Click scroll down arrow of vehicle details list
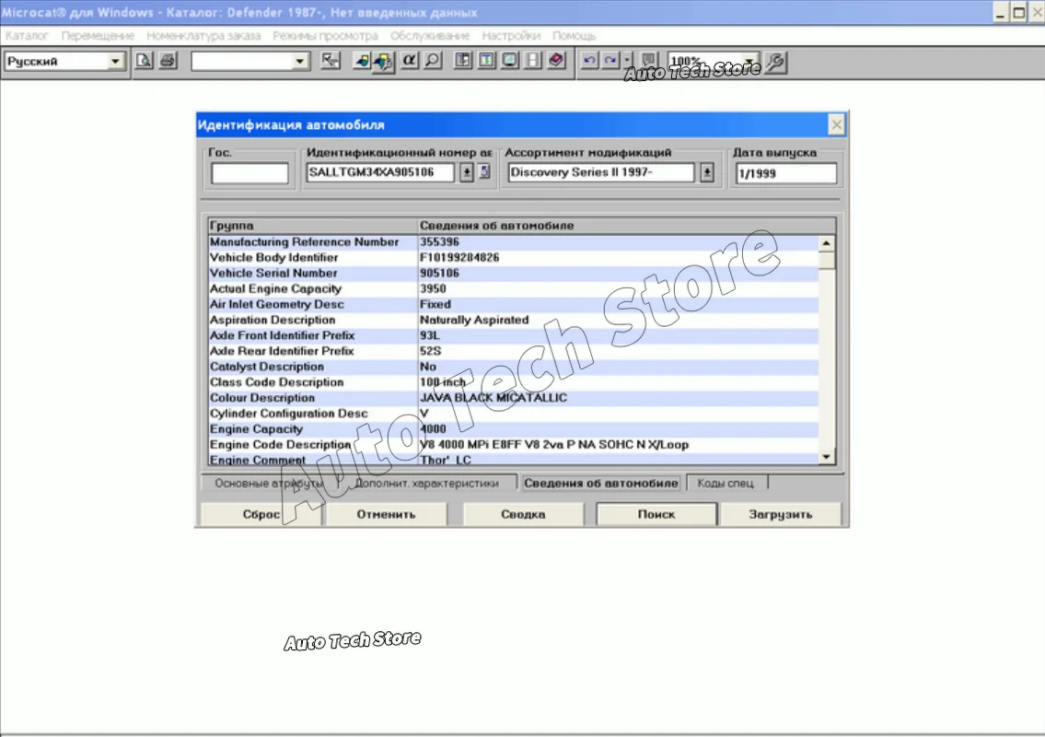 (827, 457)
